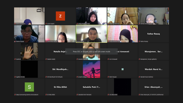Select Agatha Christie's black video tile
The height and width of the screenshot is (103, 183).
click(29, 69)
